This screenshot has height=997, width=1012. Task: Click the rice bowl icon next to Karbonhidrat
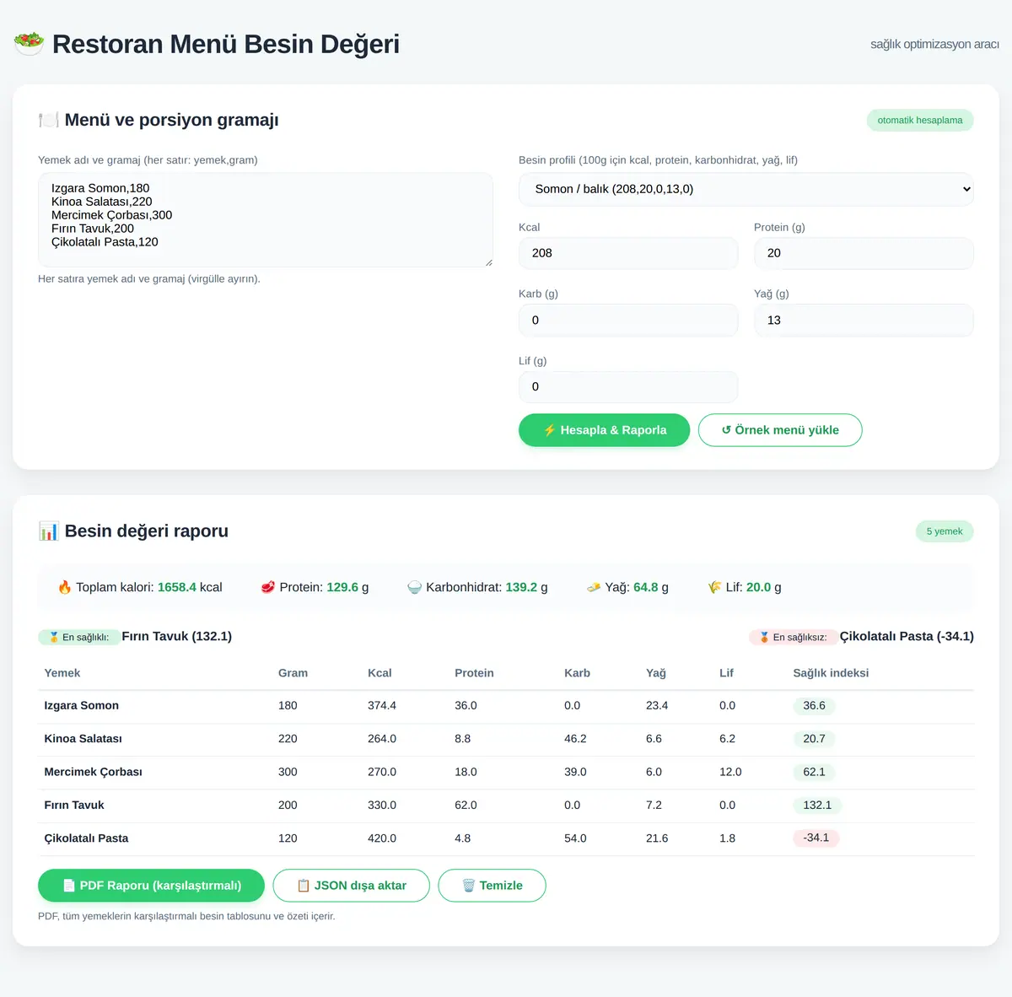(414, 587)
